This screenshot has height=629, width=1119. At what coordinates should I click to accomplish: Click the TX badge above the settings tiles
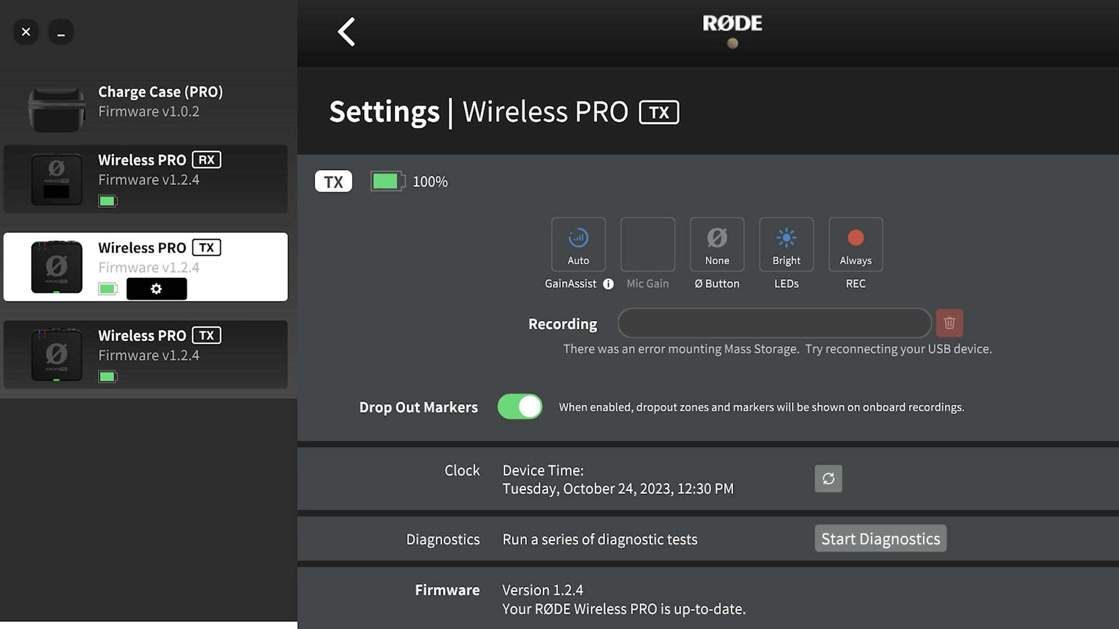click(333, 181)
